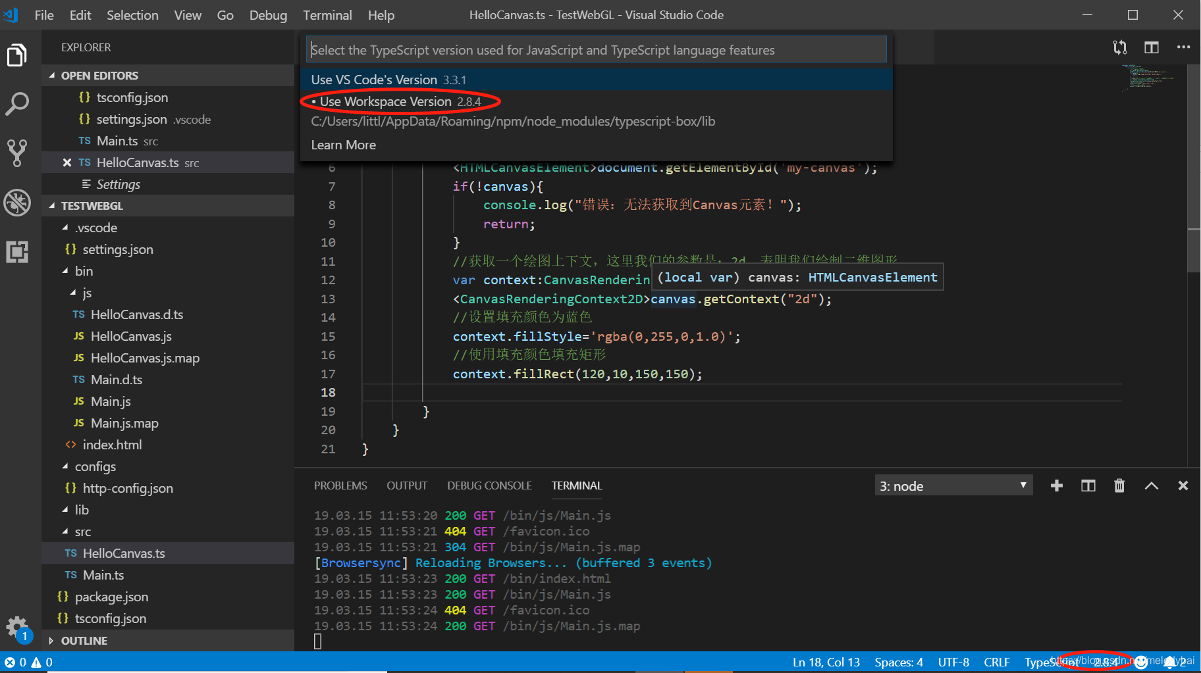Open settings.json .vscode in Open Editors
Viewport: 1201px width, 673px height.
click(x=168, y=119)
